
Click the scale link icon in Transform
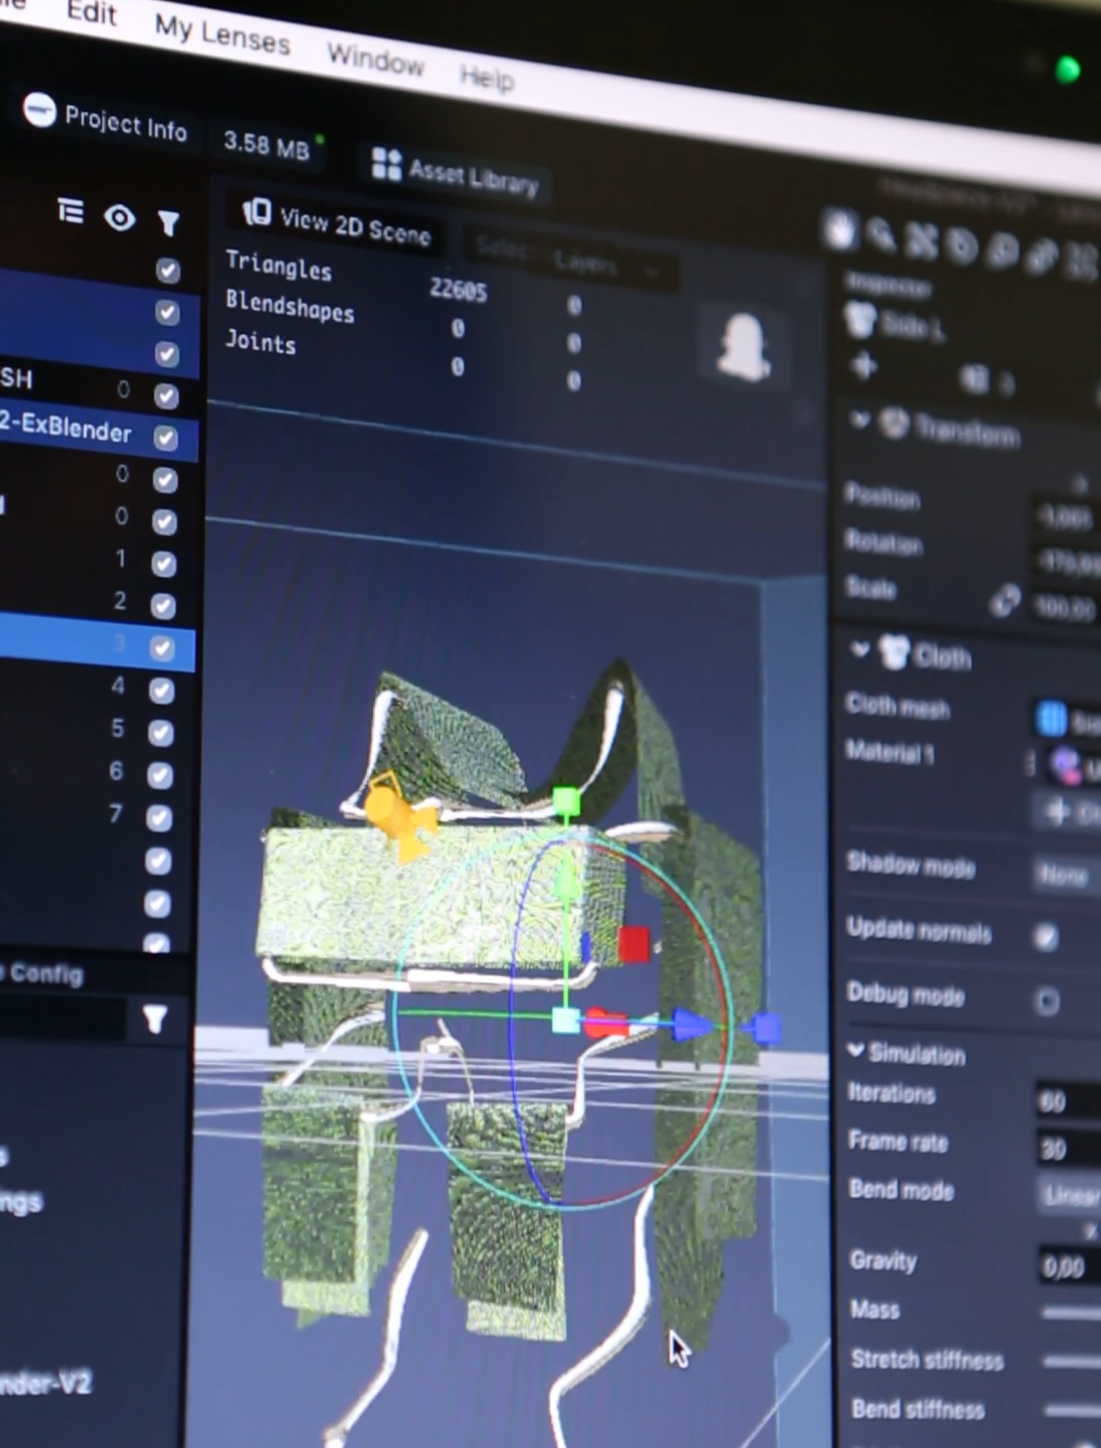pos(1005,601)
